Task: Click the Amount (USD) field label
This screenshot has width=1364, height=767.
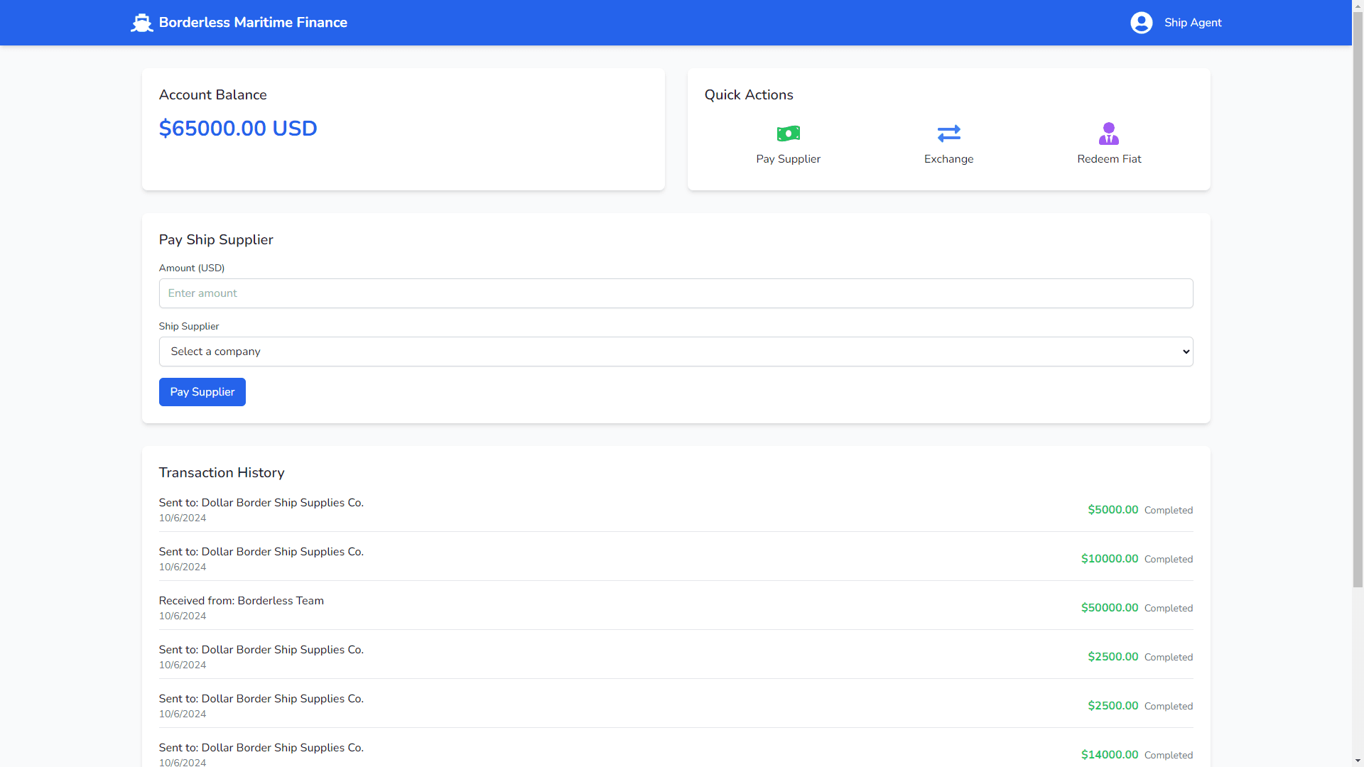Action: tap(192, 268)
